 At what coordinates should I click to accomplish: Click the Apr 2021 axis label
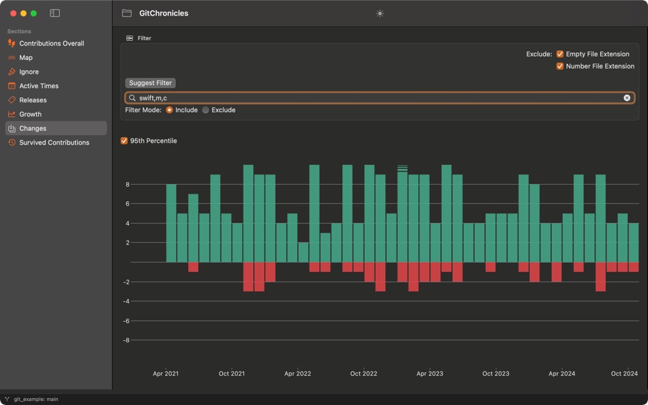[166, 374]
